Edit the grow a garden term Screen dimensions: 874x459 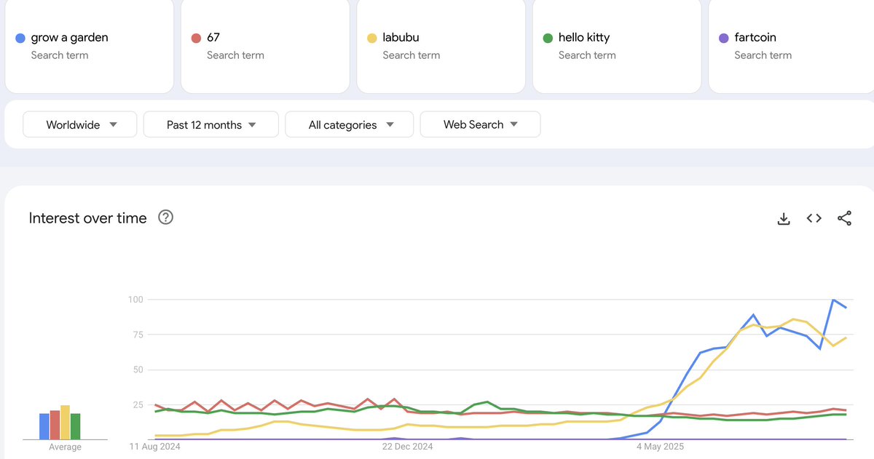click(x=90, y=45)
